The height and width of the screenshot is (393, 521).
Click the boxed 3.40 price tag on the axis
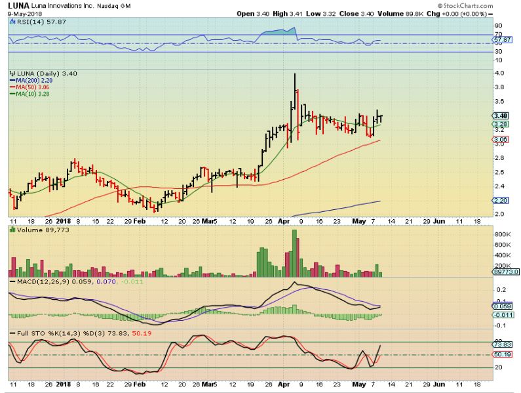click(x=500, y=116)
